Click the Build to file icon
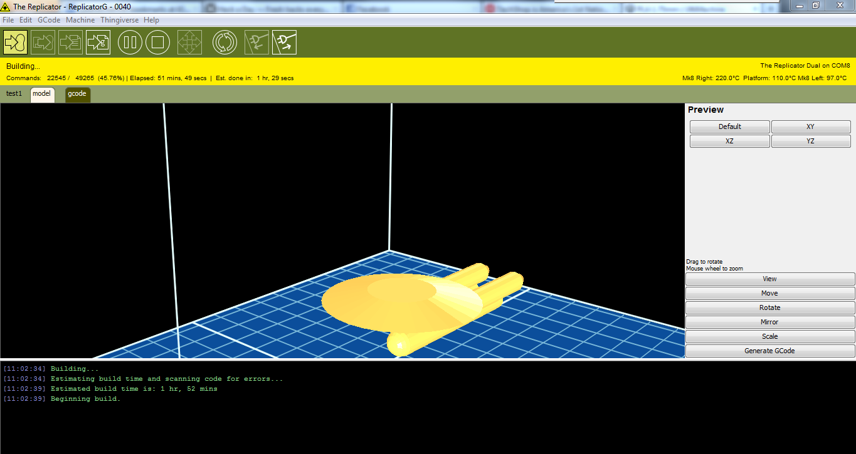This screenshot has width=856, height=454. pos(98,42)
